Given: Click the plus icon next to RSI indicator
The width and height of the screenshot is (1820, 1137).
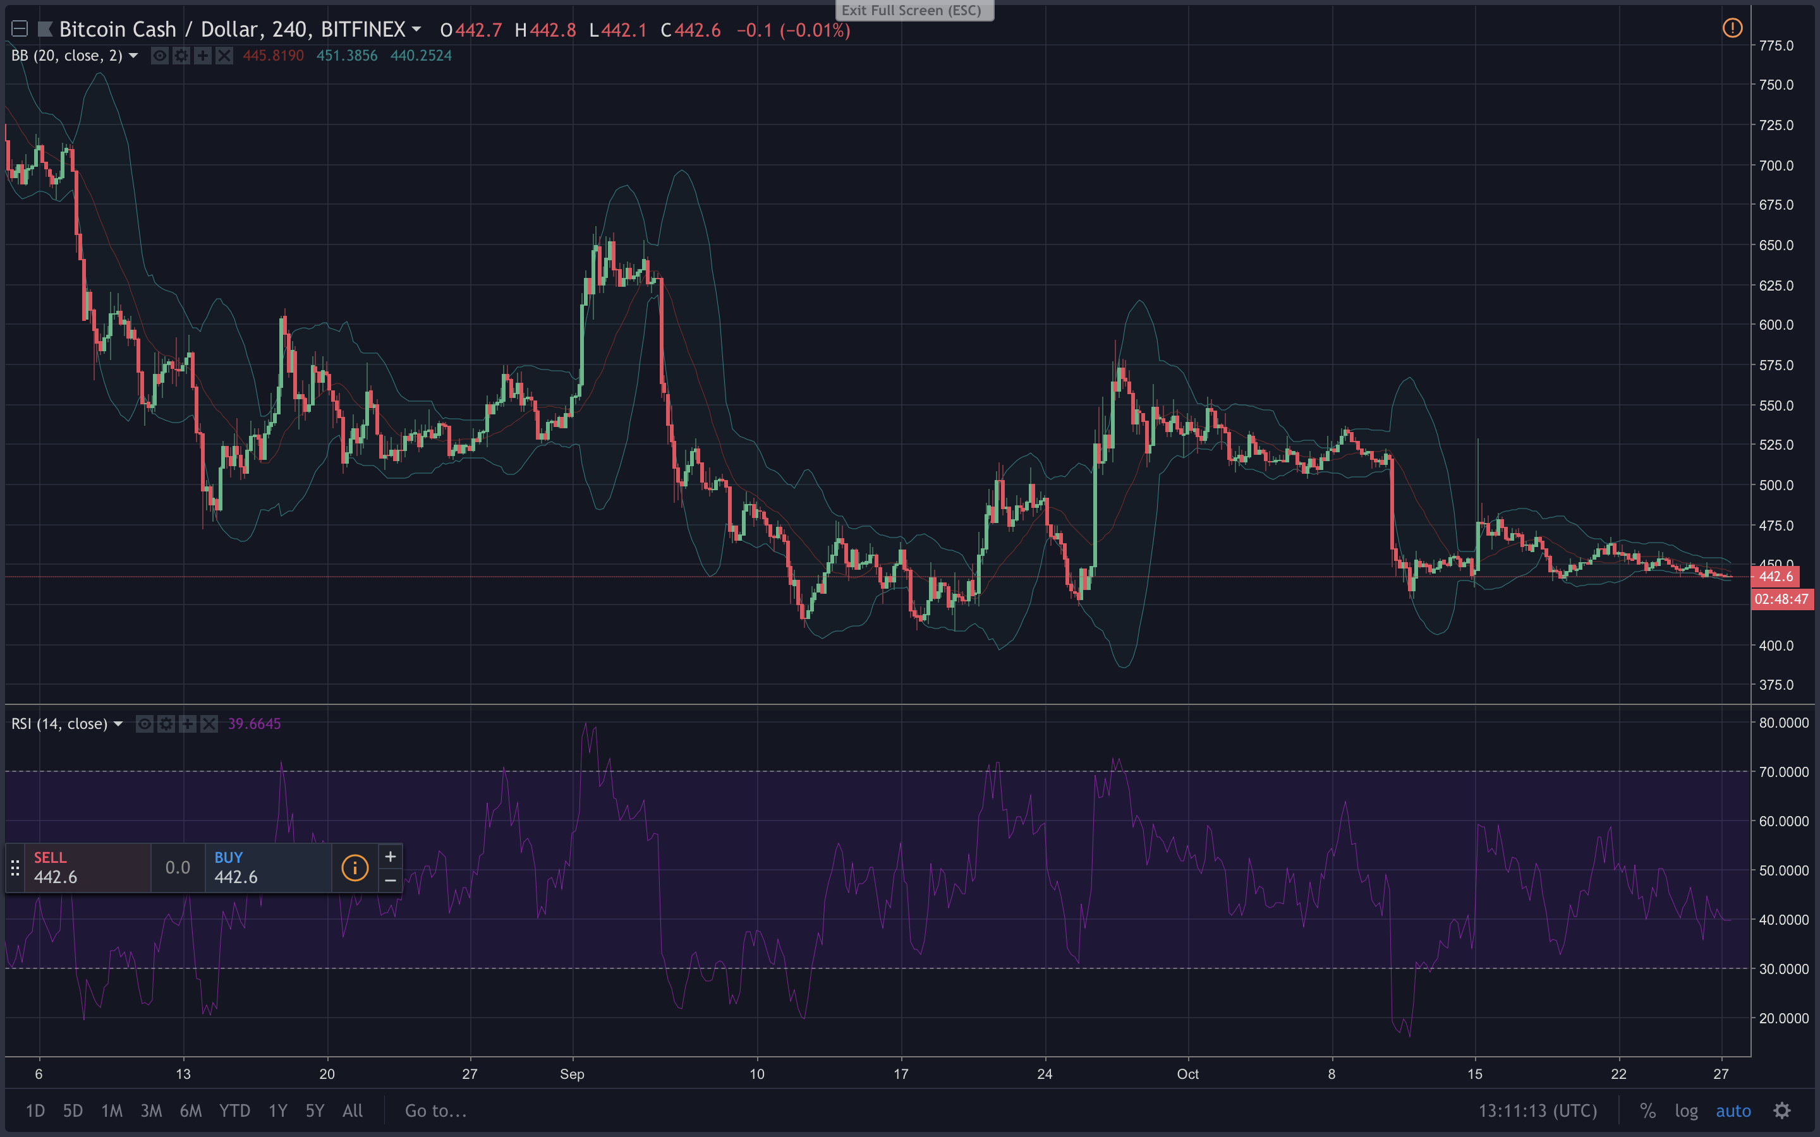Looking at the screenshot, I should click(188, 723).
